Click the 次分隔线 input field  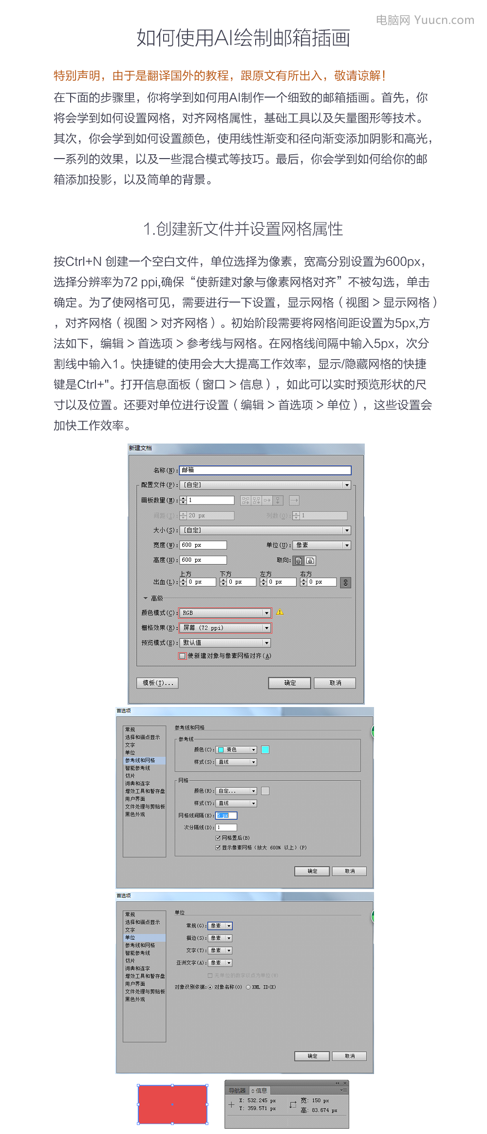click(226, 828)
